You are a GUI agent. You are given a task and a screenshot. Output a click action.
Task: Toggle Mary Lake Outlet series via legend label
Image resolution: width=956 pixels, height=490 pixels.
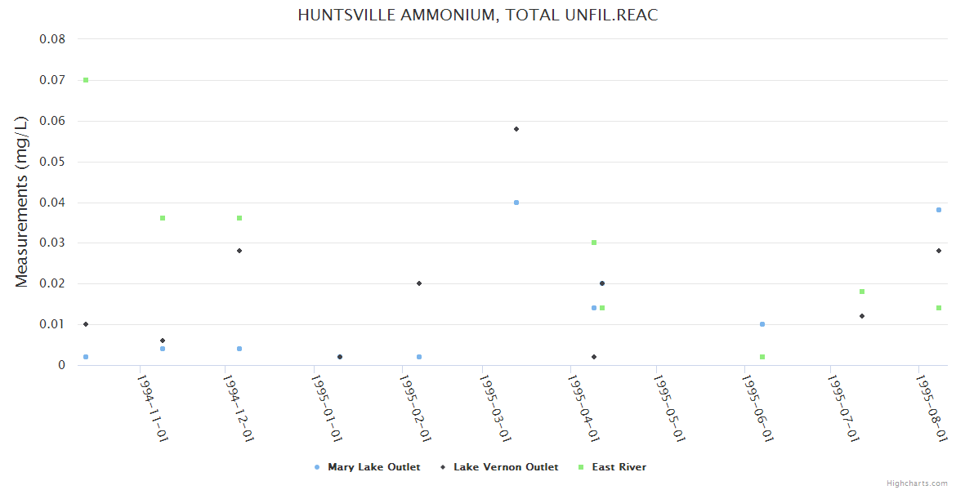tap(373, 467)
